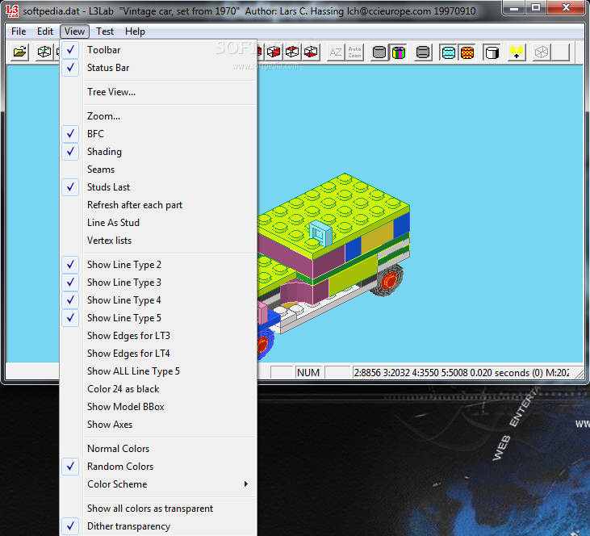
Task: Click the white cylinder outline icon
Action: coord(492,52)
